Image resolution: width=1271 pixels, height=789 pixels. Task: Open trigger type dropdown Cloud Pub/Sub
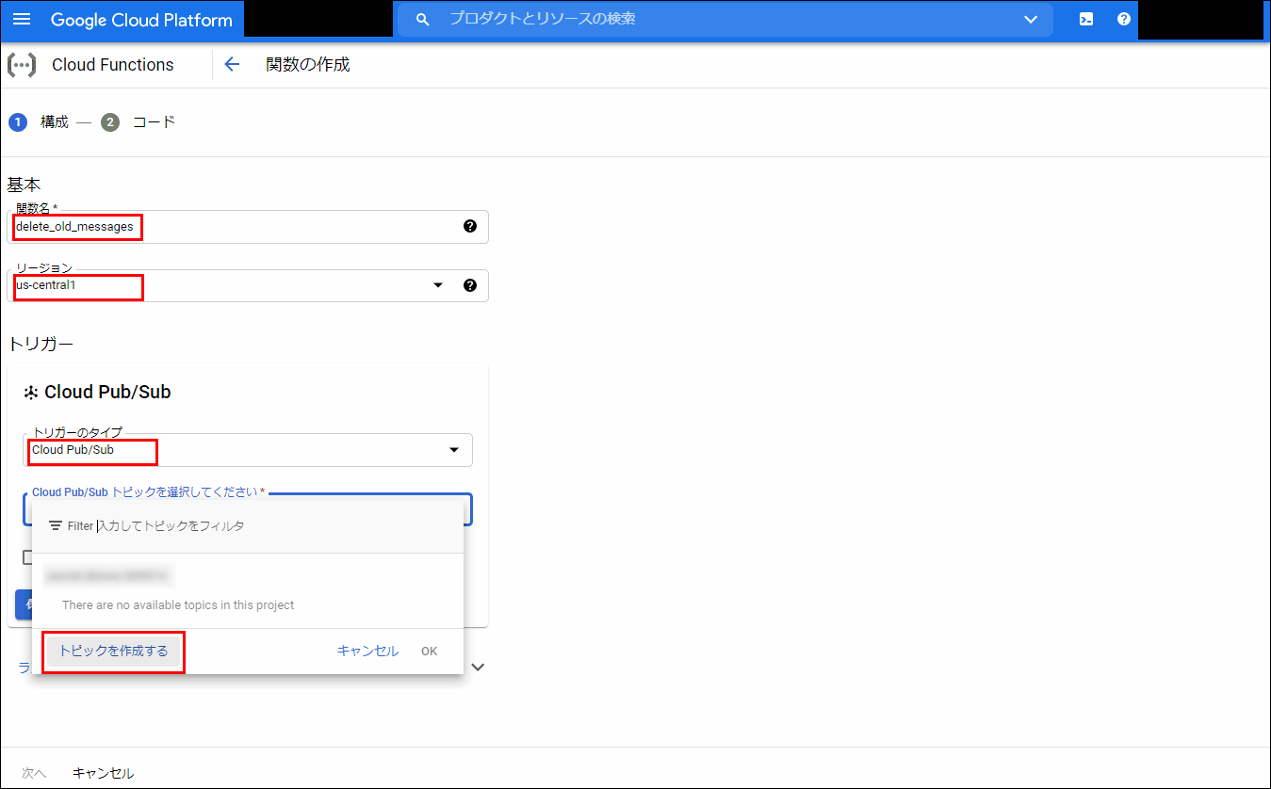248,450
